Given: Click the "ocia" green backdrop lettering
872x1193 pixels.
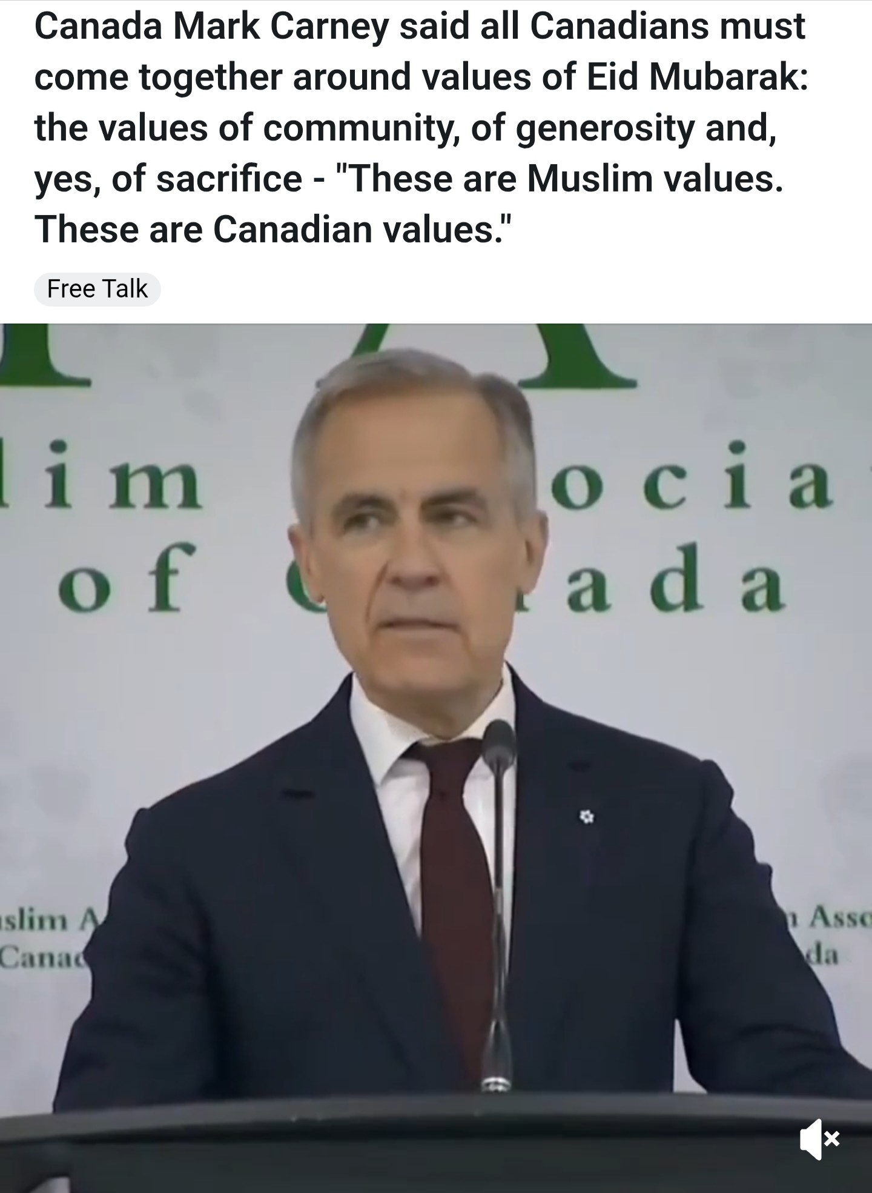Looking at the screenshot, I should click(x=690, y=477).
